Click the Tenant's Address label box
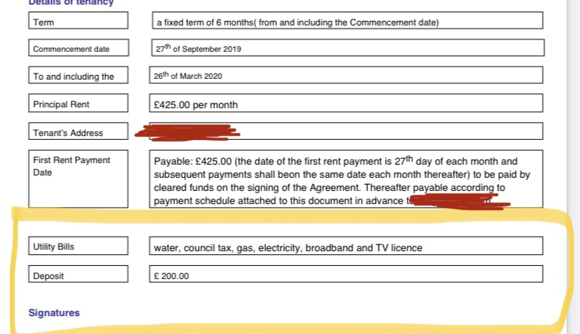Viewport: 580px width, 334px height. coord(78,131)
